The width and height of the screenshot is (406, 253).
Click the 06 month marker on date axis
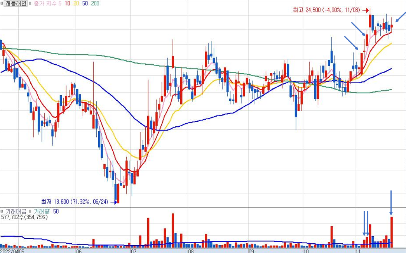coord(79,251)
